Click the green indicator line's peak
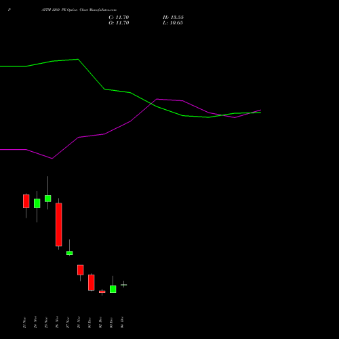This screenshot has width=339, height=339. pyautogui.click(x=78, y=60)
